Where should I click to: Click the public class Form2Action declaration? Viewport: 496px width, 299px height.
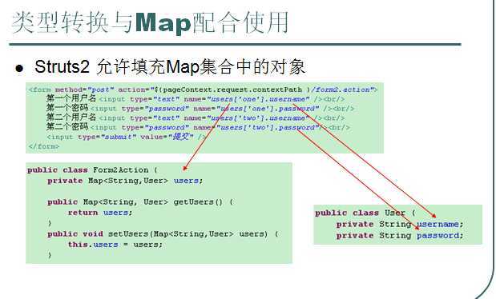(92, 170)
